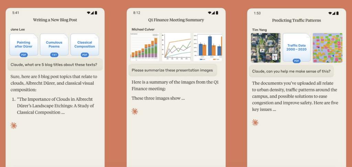Open the Painting after Dürer PDF attachment

[x=24, y=44]
